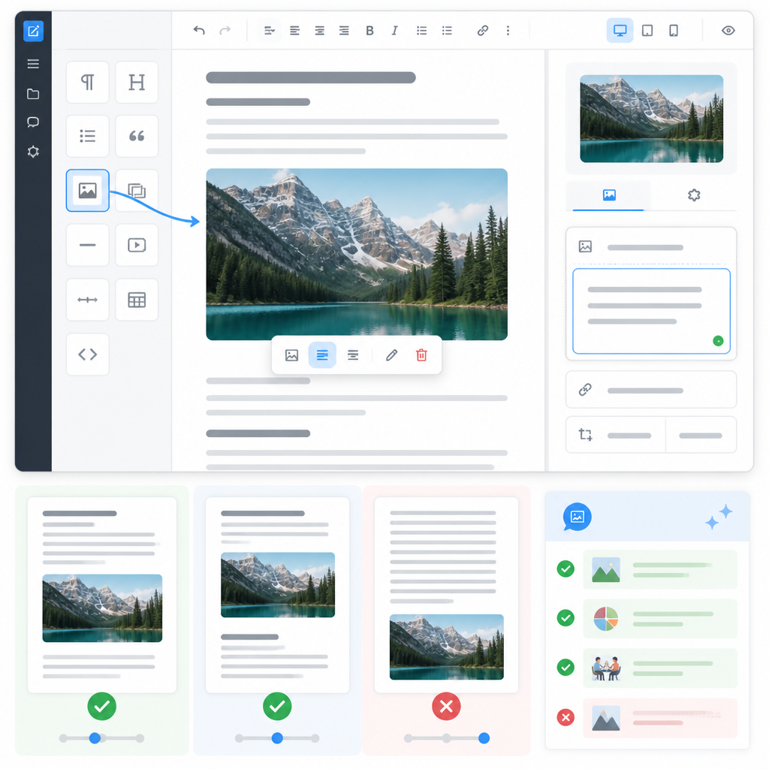Image resolution: width=769 pixels, height=769 pixels.
Task: Select the list block in block palette
Action: tap(87, 136)
